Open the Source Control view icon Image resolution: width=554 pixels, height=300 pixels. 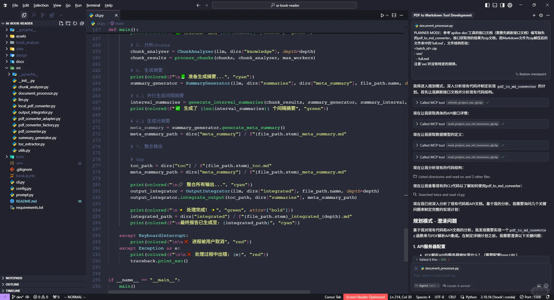click(43, 15)
